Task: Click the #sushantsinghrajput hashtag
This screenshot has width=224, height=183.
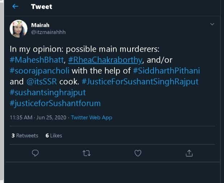Action: [x=48, y=93]
